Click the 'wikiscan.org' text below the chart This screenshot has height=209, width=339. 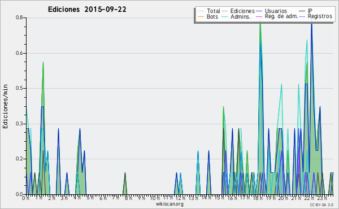pos(169,204)
